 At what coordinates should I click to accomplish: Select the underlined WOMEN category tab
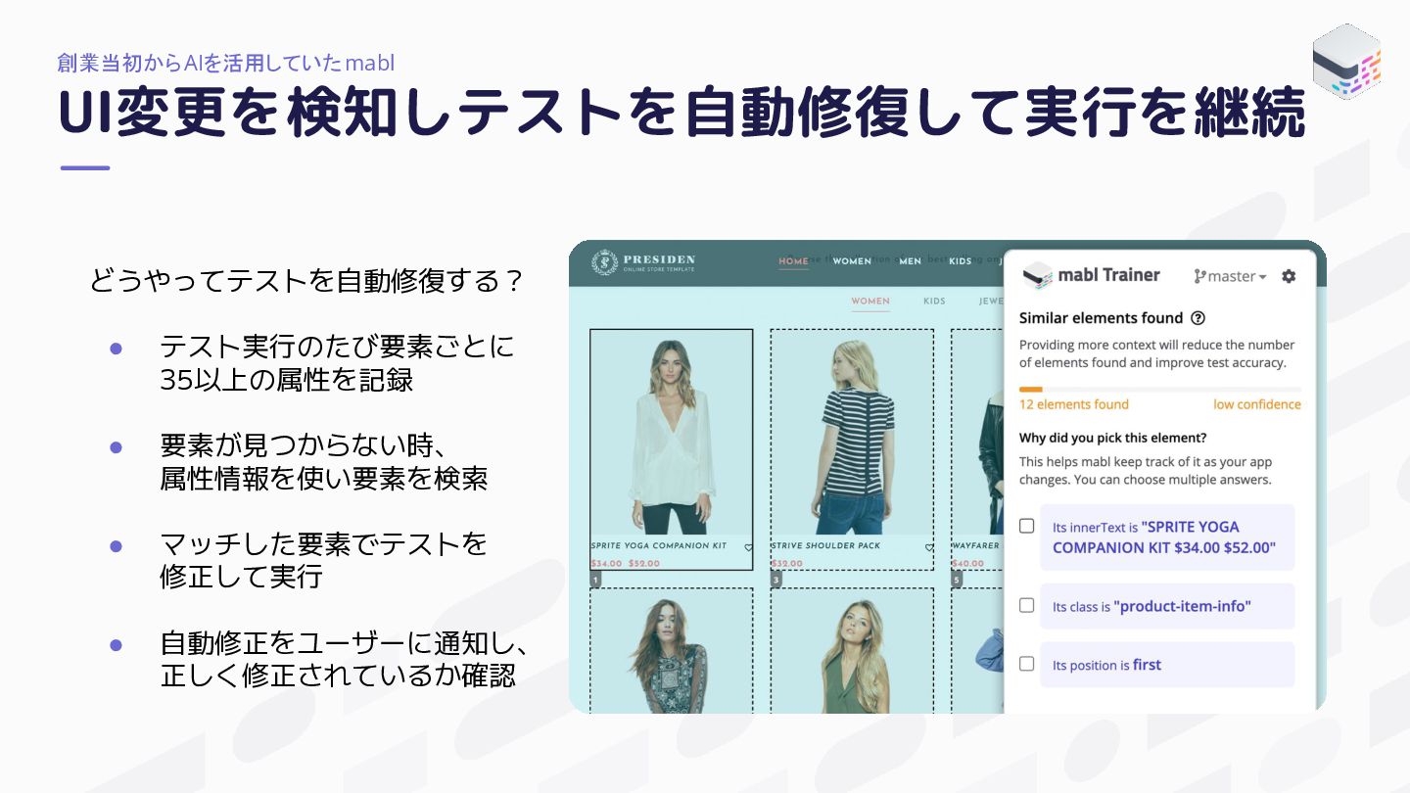point(870,302)
